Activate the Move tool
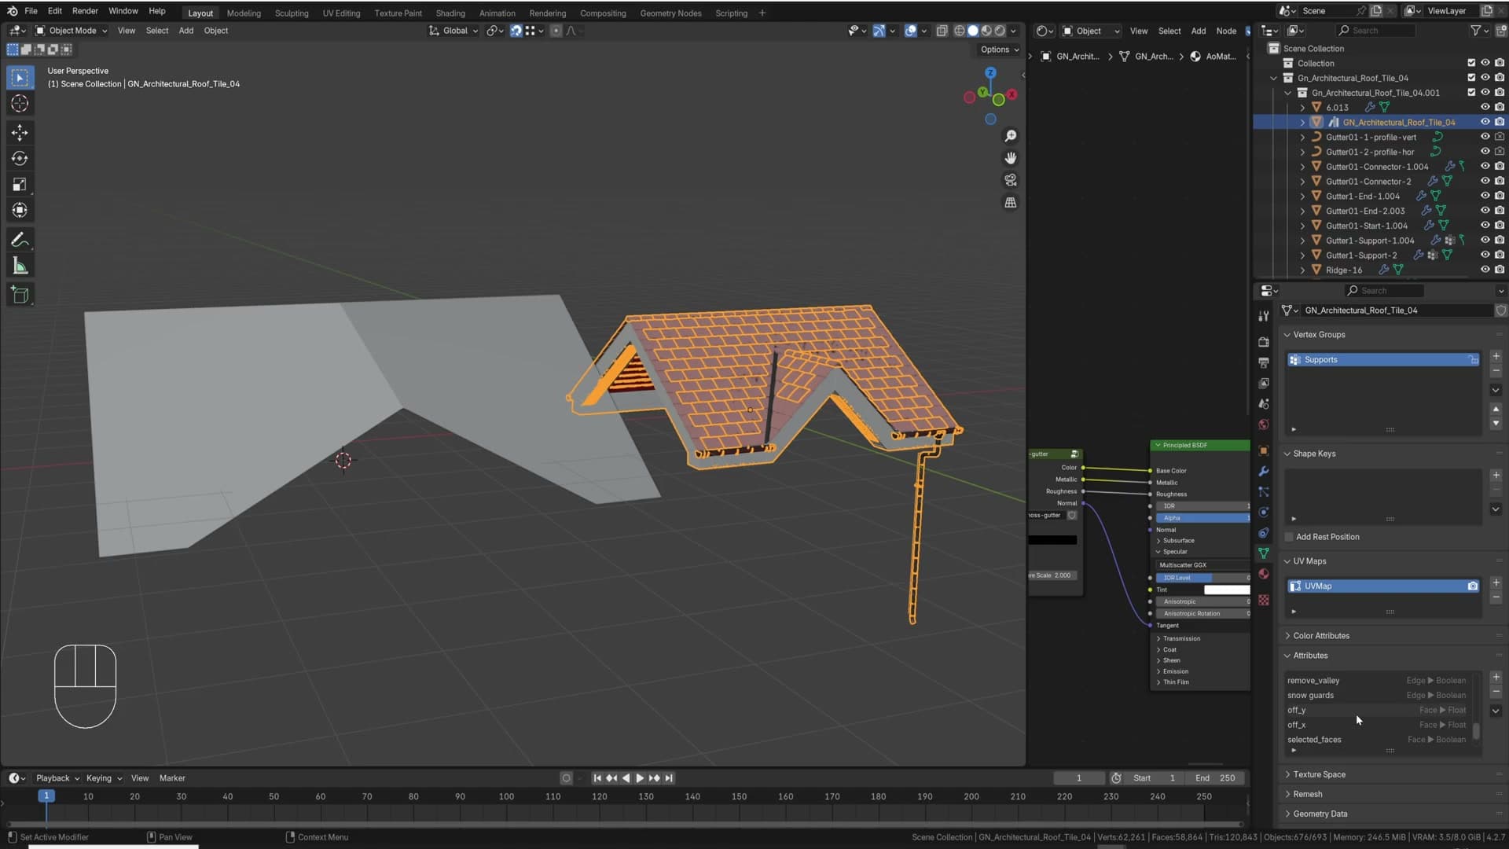1509x849 pixels. coord(20,132)
